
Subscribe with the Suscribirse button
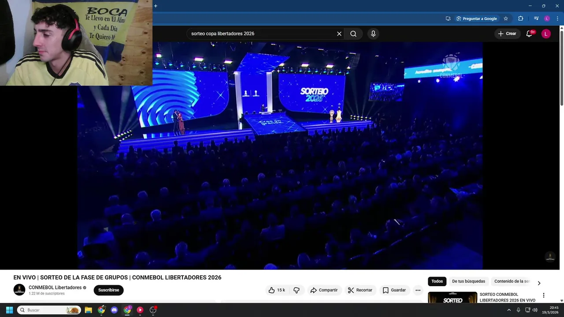[x=109, y=290]
